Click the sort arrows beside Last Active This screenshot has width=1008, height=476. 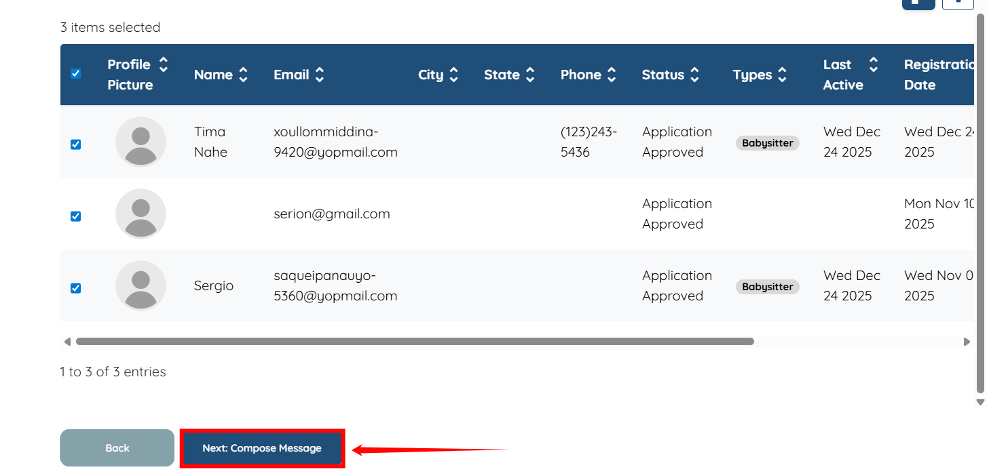[874, 64]
